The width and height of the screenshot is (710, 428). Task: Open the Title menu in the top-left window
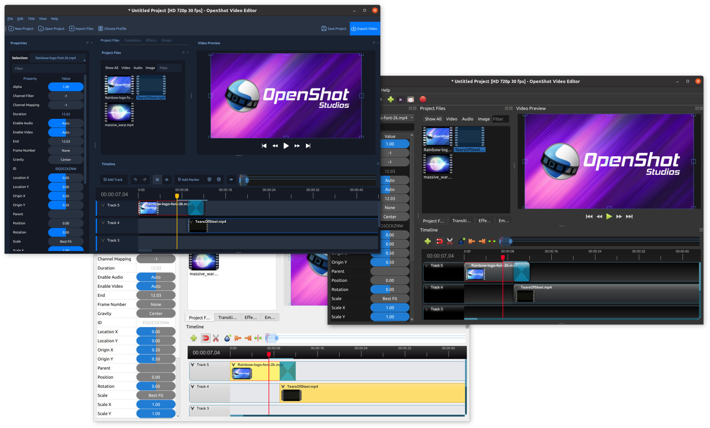coord(31,19)
